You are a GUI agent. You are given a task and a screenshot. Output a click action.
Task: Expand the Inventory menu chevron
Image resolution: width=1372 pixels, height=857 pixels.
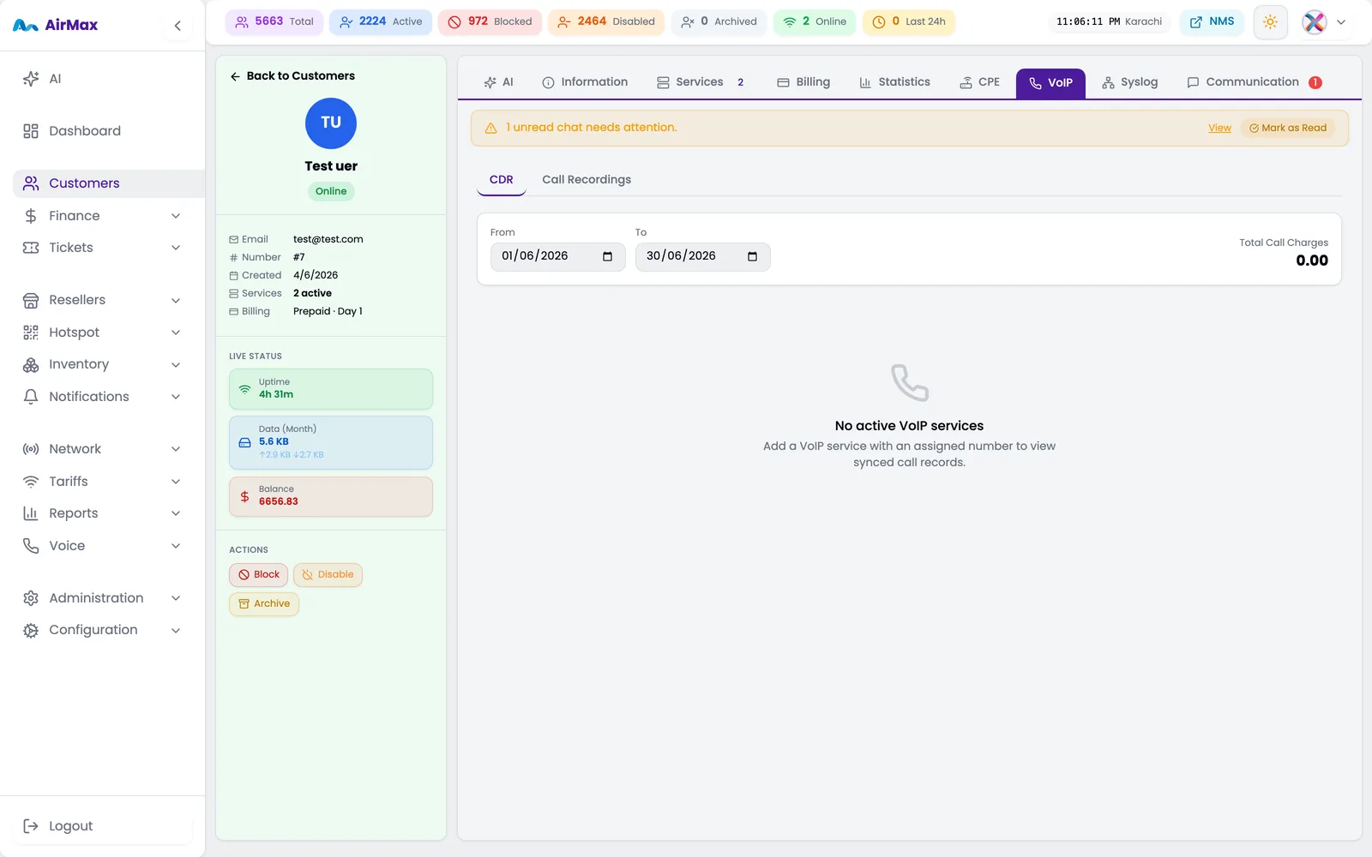(x=176, y=364)
